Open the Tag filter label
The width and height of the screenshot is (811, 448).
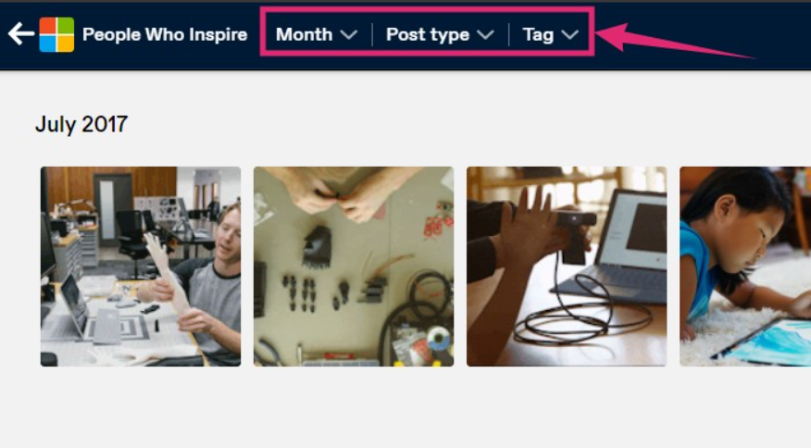tap(538, 35)
